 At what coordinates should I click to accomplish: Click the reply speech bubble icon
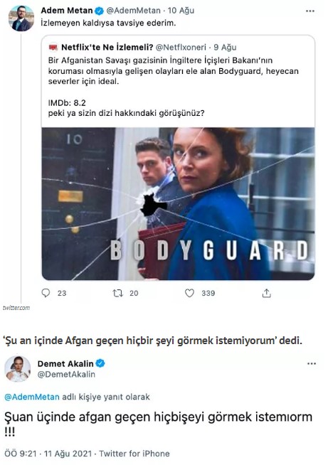coord(46,293)
